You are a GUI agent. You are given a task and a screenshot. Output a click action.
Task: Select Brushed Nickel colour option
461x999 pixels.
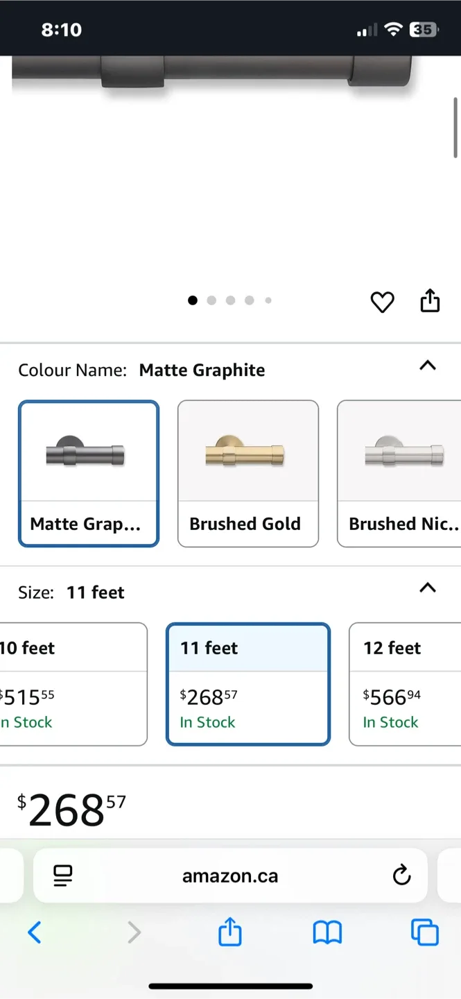coord(399,473)
